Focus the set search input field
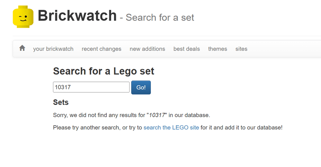Viewport: 321px width, 167px height. [91, 87]
